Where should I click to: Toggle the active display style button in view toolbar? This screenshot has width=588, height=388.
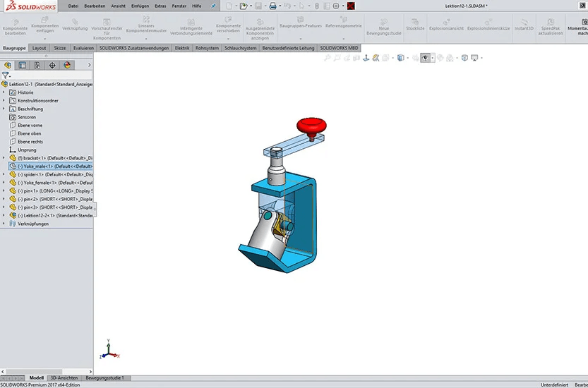[425, 58]
